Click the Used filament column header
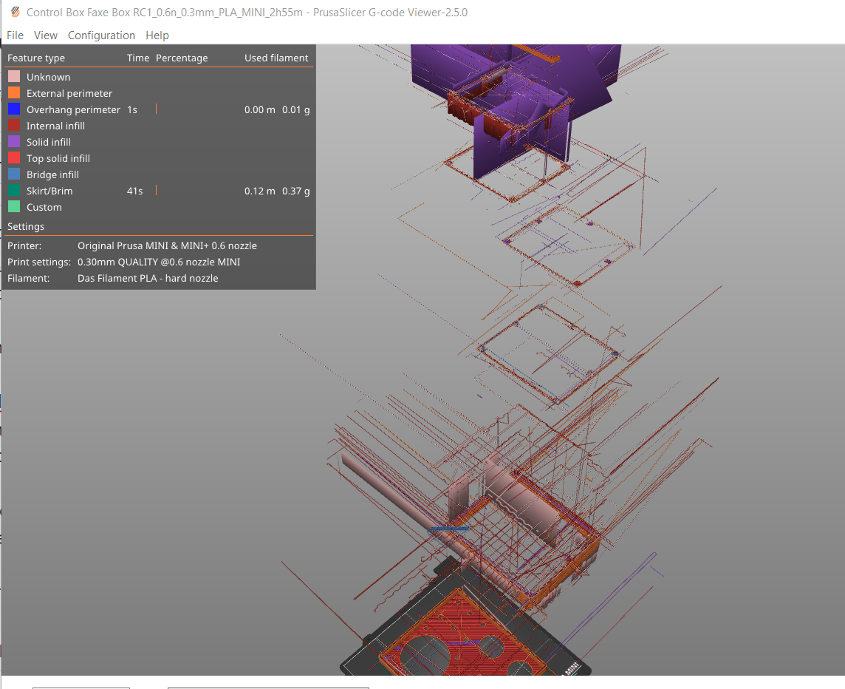The width and height of the screenshot is (845, 689). tap(276, 58)
